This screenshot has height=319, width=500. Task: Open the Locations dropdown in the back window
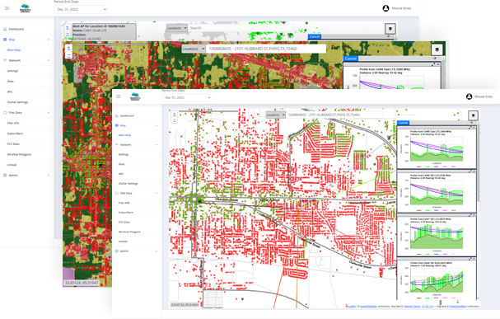tap(176, 28)
